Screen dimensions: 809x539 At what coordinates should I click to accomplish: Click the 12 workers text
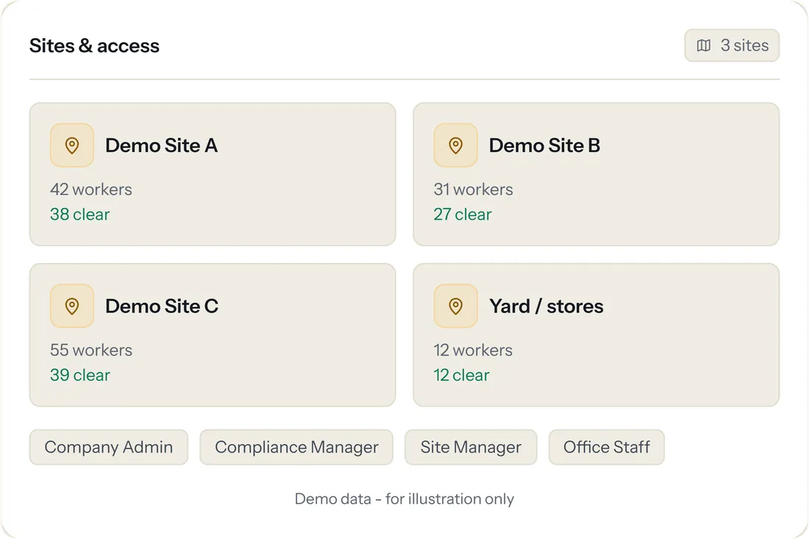point(473,350)
